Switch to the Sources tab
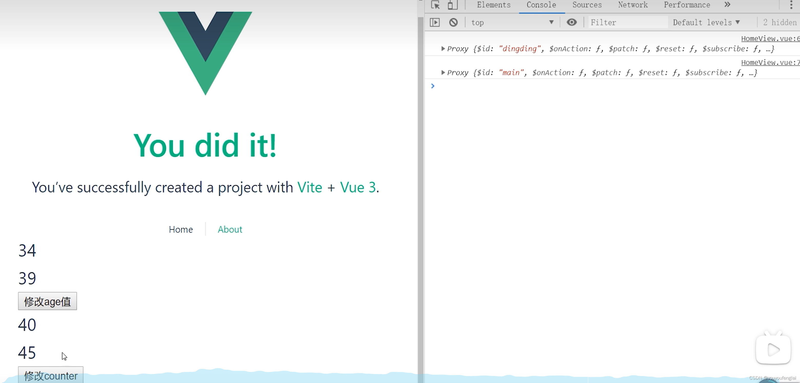 tap(587, 5)
